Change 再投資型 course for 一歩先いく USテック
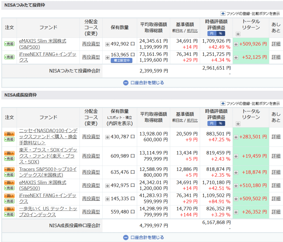 click(91, 212)
